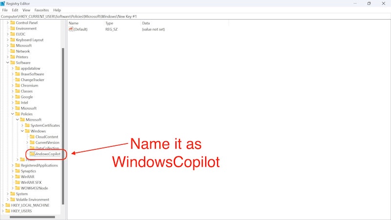Select the System key

[22, 194]
